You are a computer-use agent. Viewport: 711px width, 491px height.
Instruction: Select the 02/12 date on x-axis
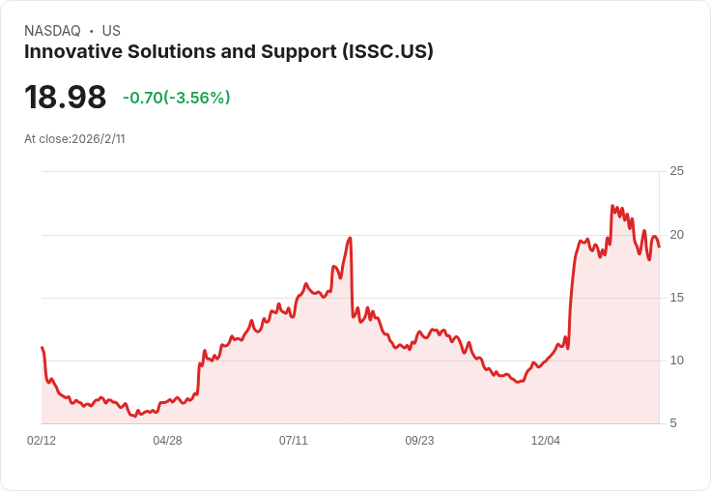coord(42,441)
